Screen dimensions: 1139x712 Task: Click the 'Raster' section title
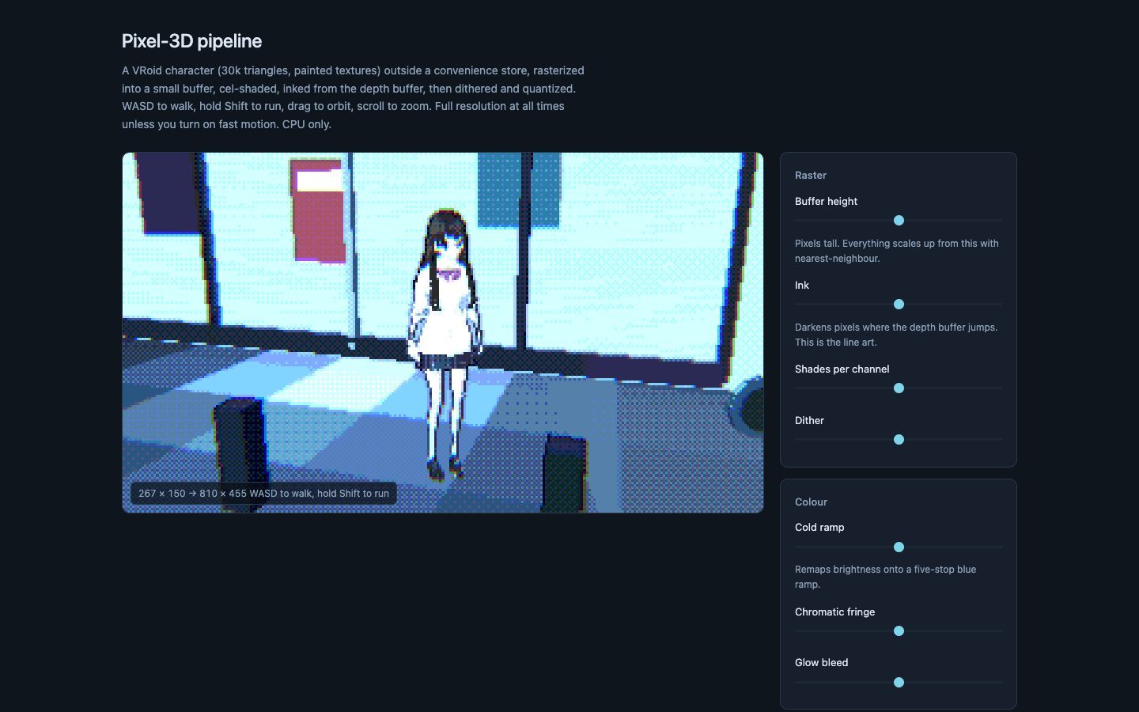click(811, 176)
